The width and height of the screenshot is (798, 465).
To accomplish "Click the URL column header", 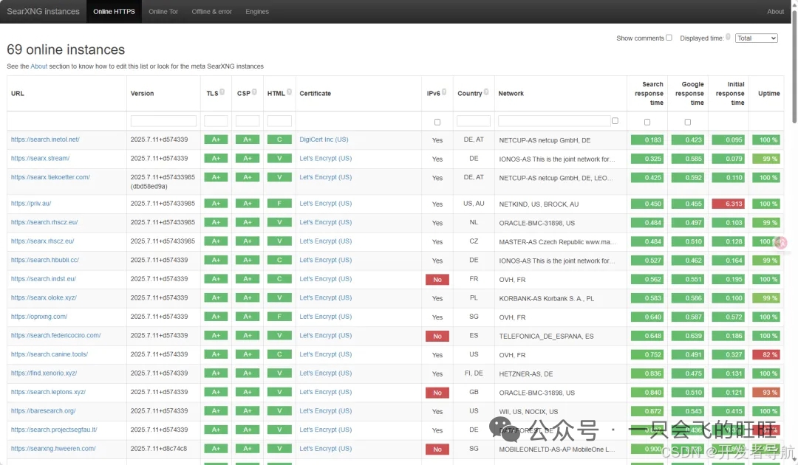I will (x=17, y=94).
